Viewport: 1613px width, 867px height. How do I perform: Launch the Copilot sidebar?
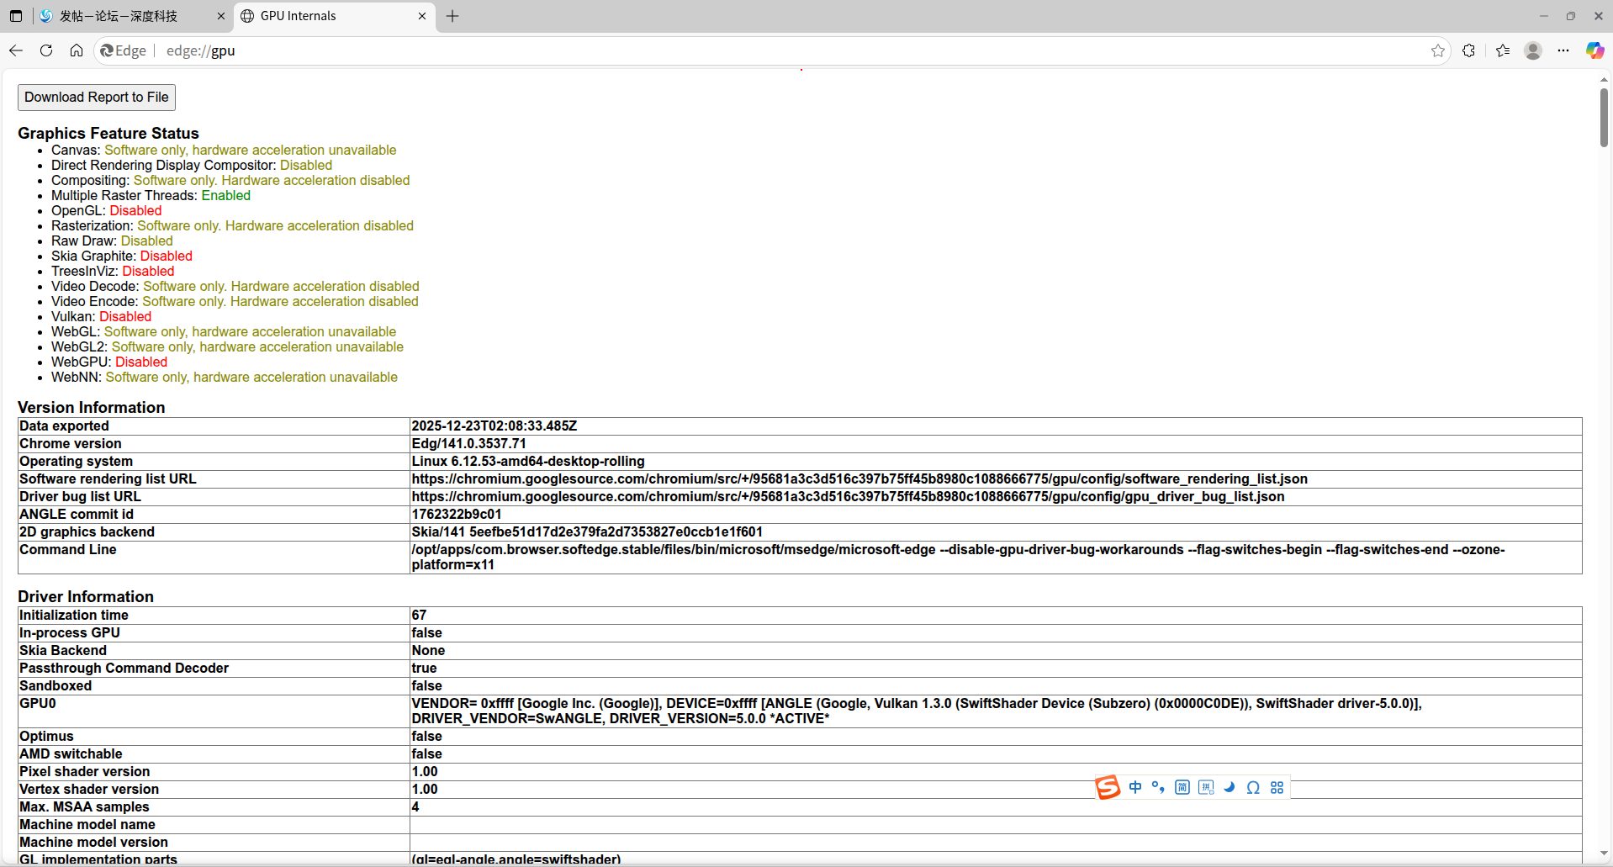pyautogui.click(x=1594, y=50)
